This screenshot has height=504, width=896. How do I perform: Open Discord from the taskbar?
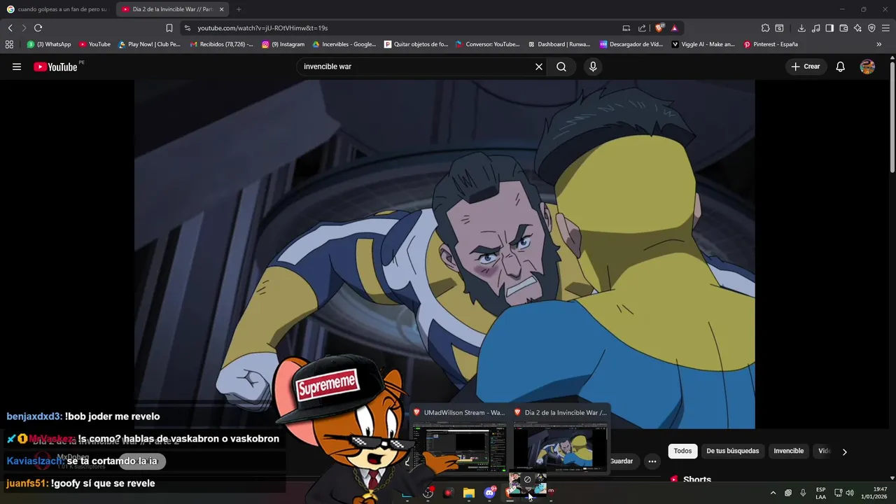click(x=490, y=493)
